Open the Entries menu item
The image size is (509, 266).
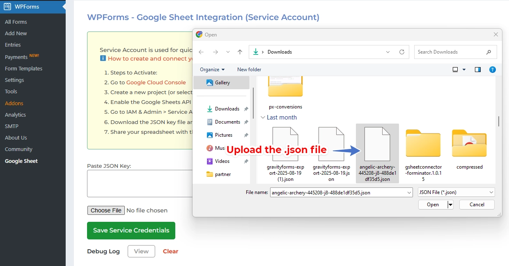(13, 45)
